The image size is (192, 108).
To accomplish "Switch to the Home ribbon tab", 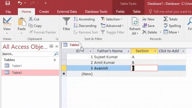I will tap(26, 12).
